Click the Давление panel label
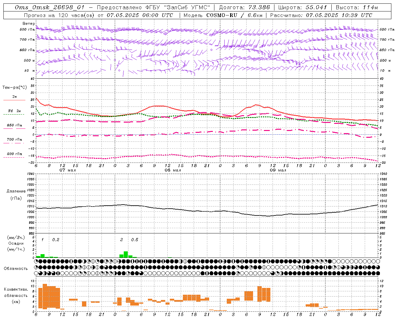 pos(16,191)
